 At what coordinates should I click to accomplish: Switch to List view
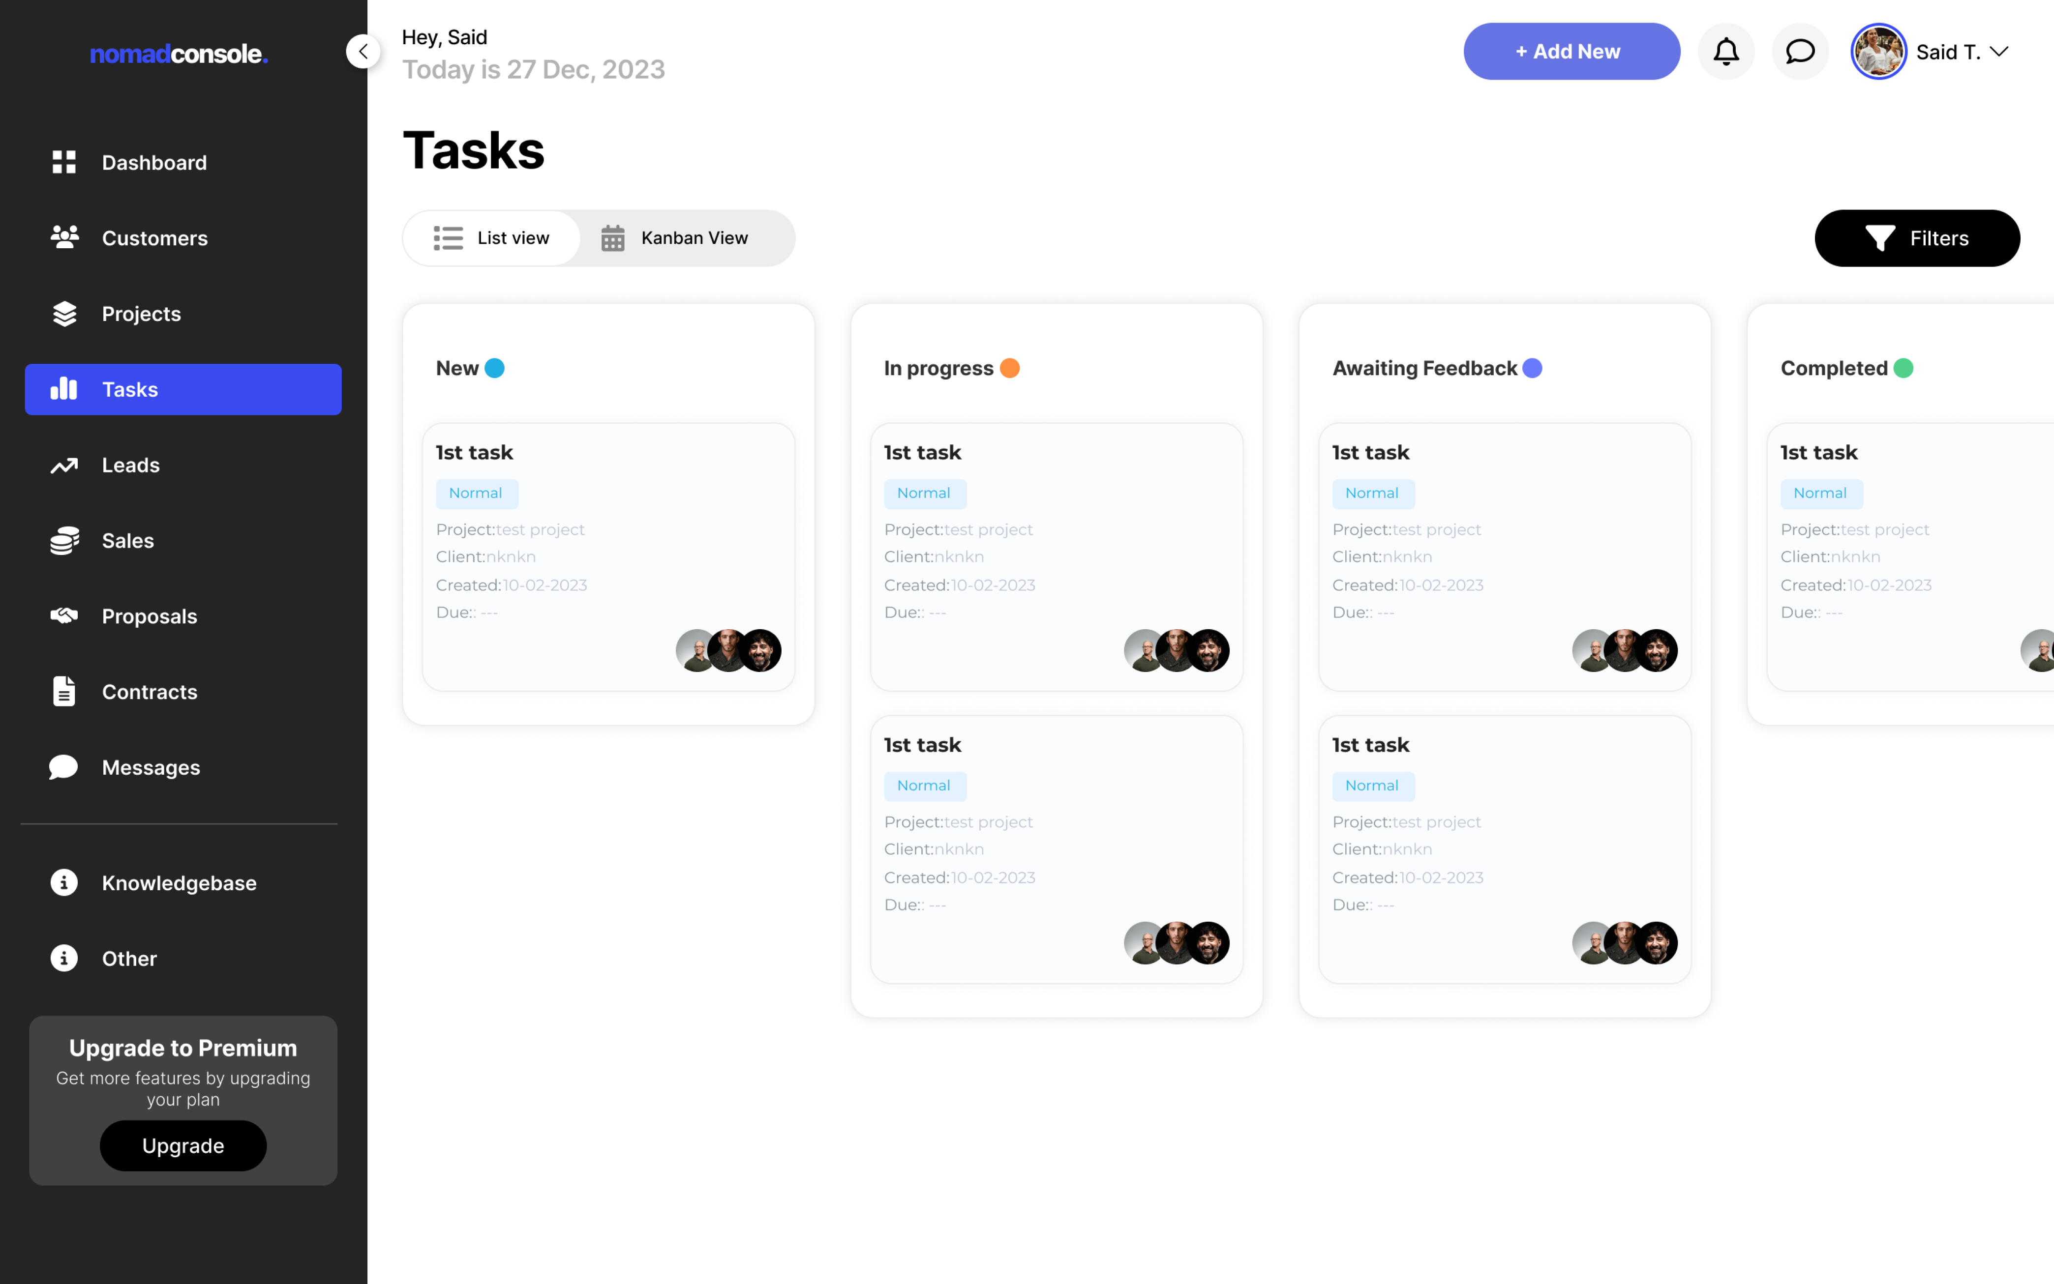[492, 238]
